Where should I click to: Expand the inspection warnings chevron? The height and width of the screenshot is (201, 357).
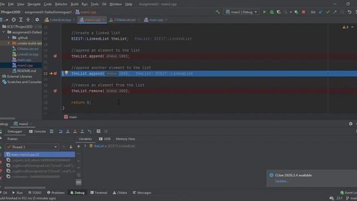click(x=353, y=27)
